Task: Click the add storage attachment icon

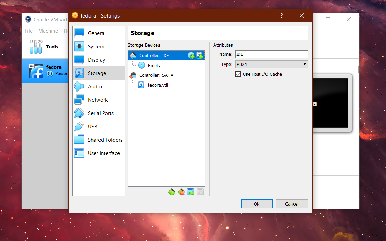Action: [191, 192]
